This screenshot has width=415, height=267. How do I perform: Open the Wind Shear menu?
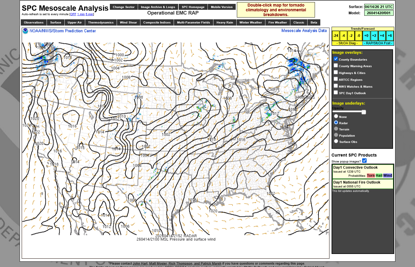(128, 23)
